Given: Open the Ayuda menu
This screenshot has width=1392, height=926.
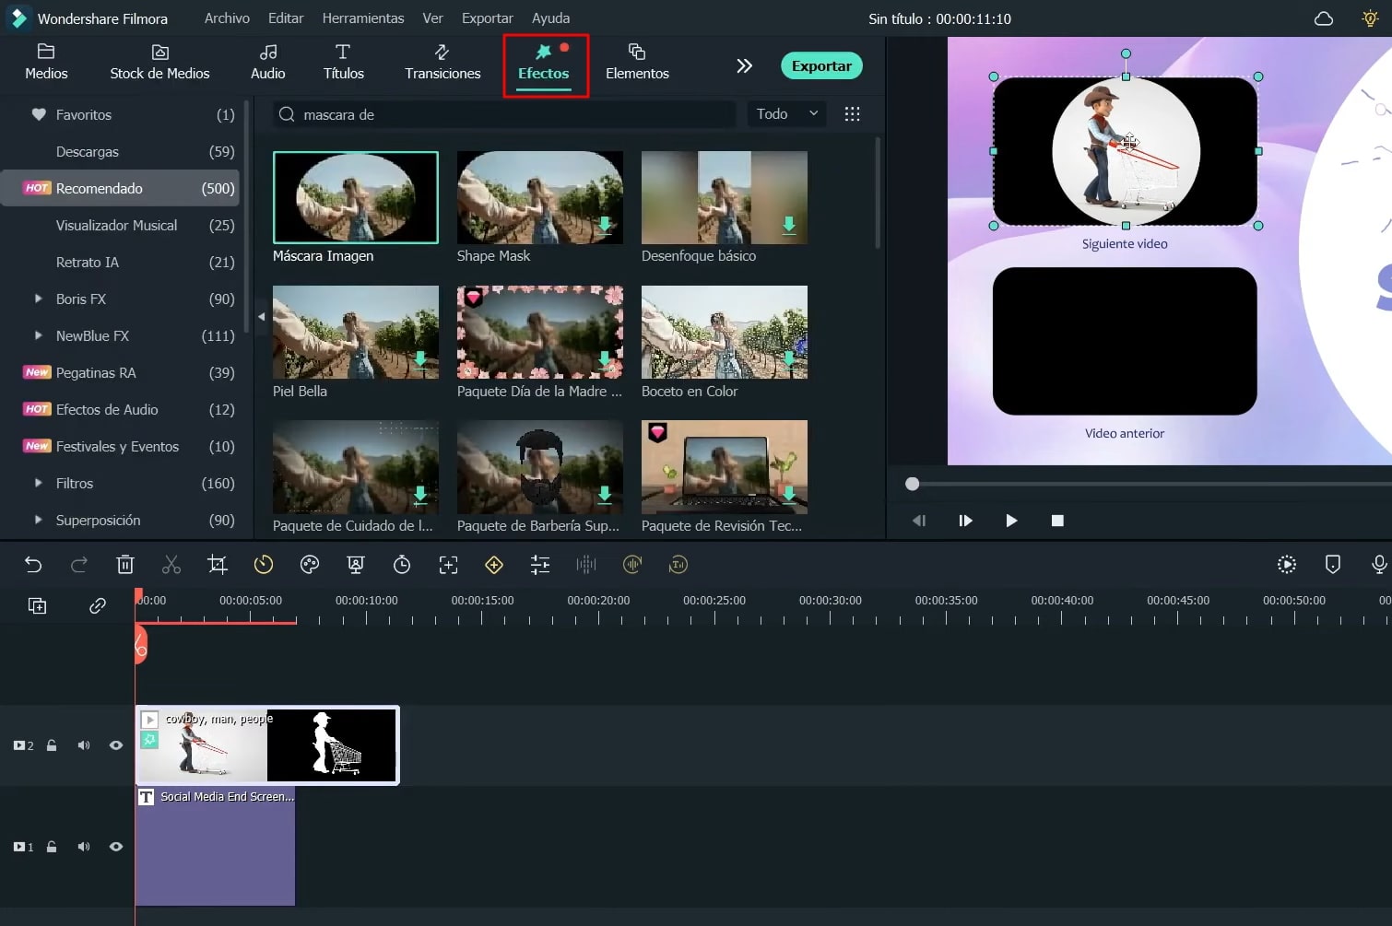Looking at the screenshot, I should click(x=550, y=18).
